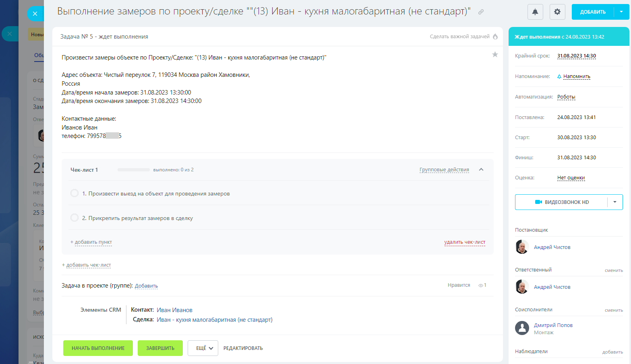Click the notifications bell icon
This screenshot has width=631, height=364.
535,12
